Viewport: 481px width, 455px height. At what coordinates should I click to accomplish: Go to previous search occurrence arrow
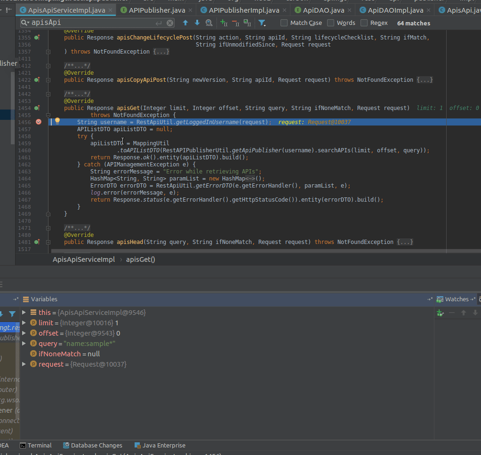pyautogui.click(x=185, y=23)
